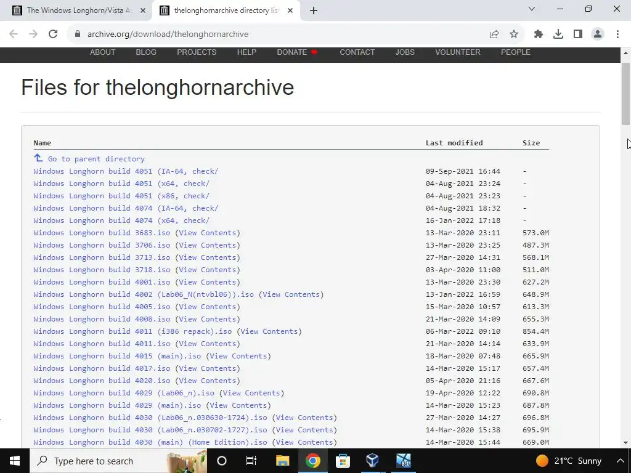Click the scrollbar down arrow
The height and width of the screenshot is (473, 631).
[x=626, y=443]
